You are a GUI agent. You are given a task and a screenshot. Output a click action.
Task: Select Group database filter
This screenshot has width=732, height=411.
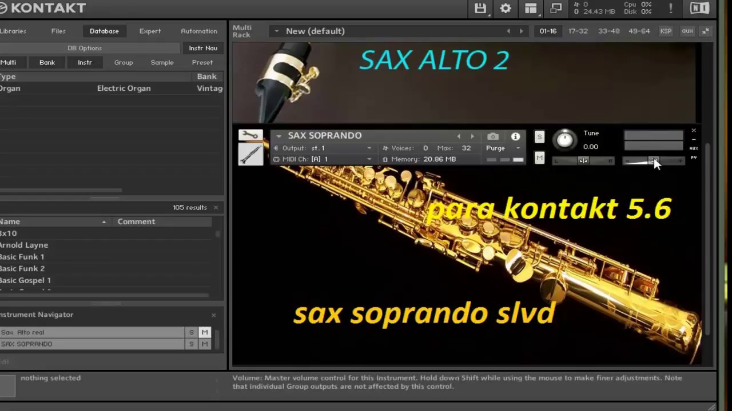pos(123,62)
